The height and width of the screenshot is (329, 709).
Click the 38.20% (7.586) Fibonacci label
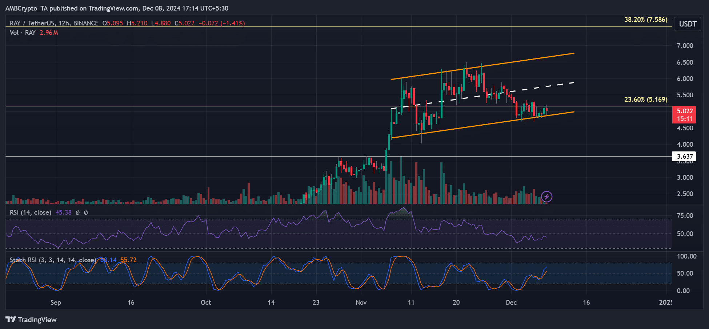(646, 20)
